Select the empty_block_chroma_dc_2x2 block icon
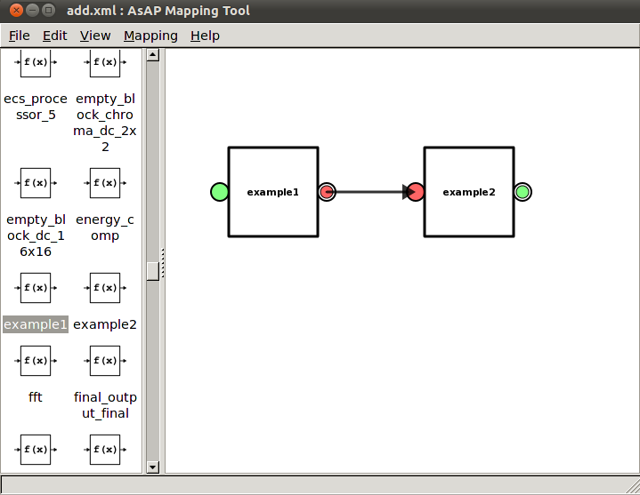640x495 pixels. (105, 63)
